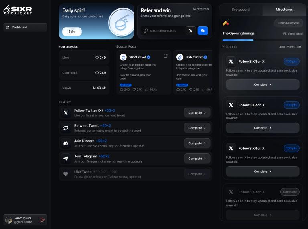Click heart icon in Like Tweet task

point(66,174)
